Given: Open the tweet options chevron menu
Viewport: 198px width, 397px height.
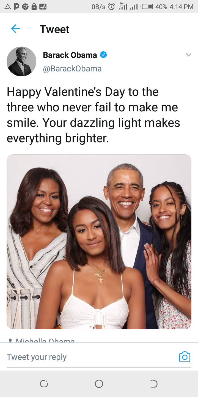Looking at the screenshot, I should point(188,55).
